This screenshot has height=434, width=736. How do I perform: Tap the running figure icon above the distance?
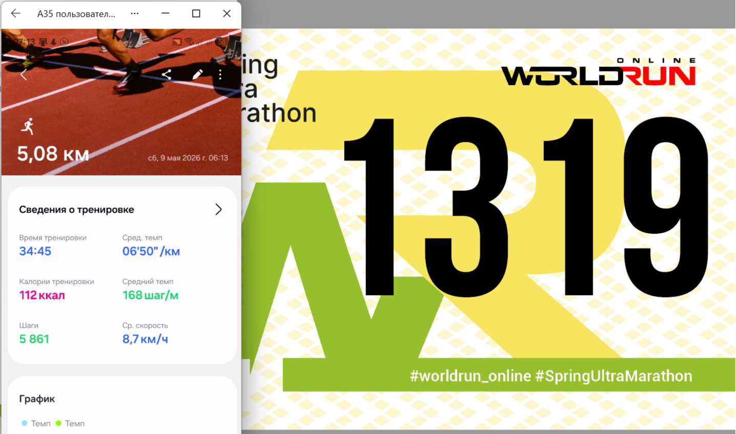(x=28, y=126)
